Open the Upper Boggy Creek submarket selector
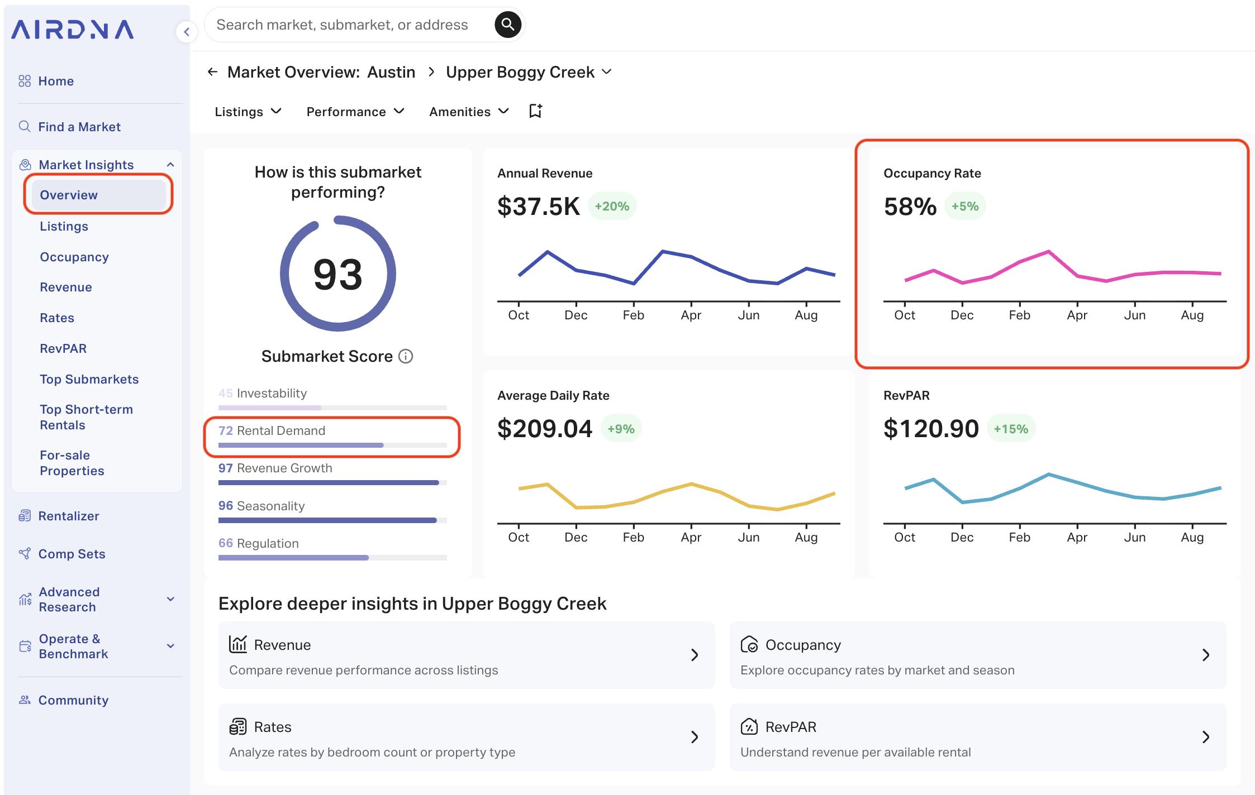The image size is (1255, 795). [608, 71]
